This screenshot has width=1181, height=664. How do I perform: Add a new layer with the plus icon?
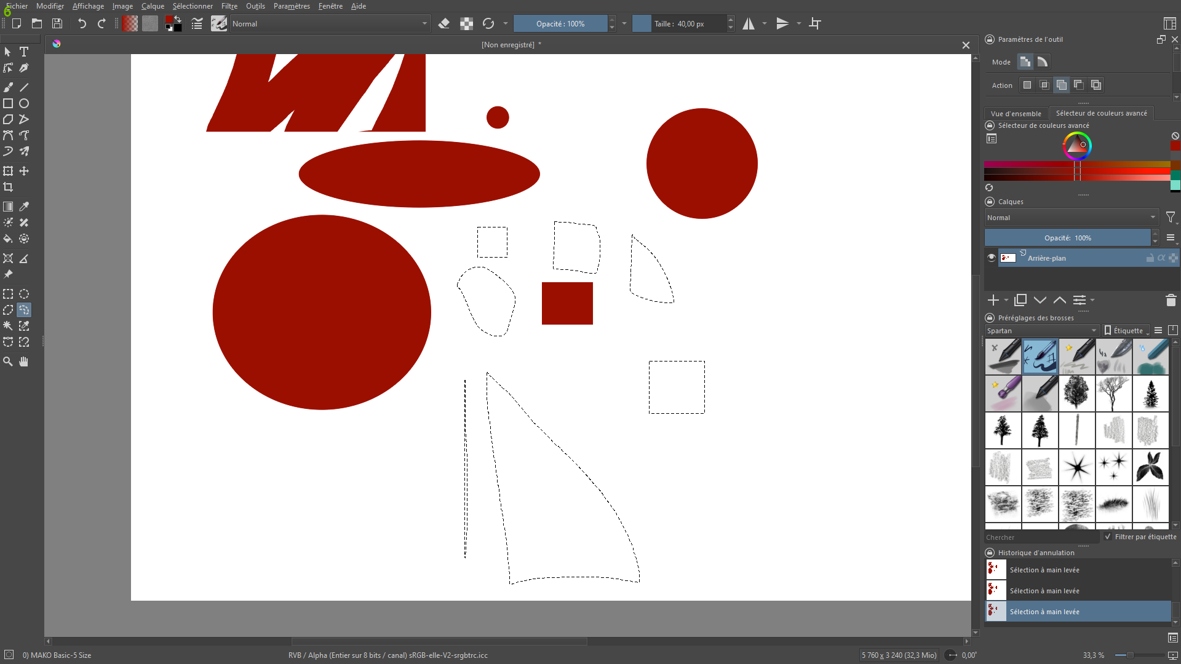(994, 301)
